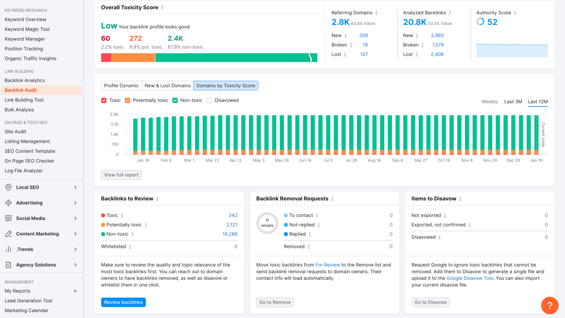This screenshot has height=318, width=565.
Task: Click the Social Media icon in sidebar
Action: click(8, 218)
